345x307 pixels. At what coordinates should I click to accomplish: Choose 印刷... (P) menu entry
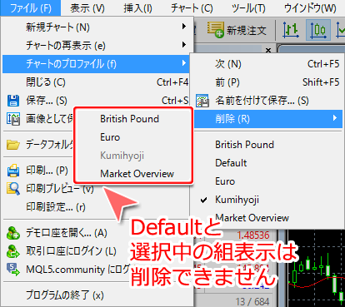tap(47, 171)
